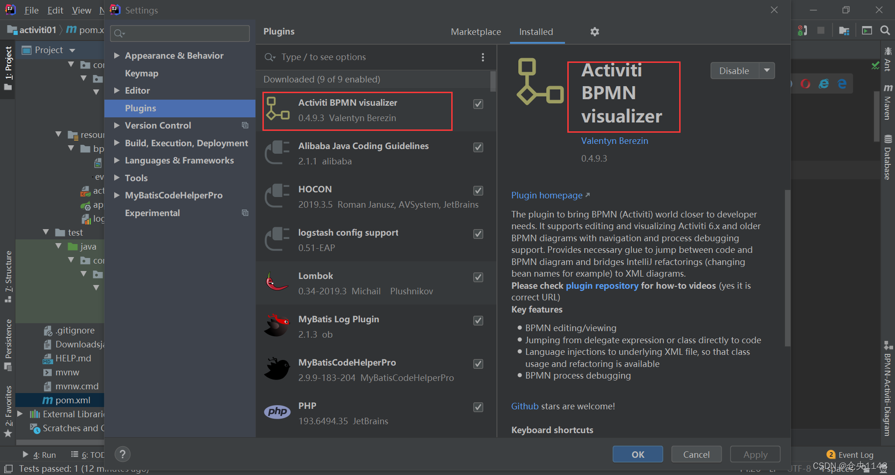
Task: Toggle the PHP plugin checkbox
Action: click(x=478, y=407)
